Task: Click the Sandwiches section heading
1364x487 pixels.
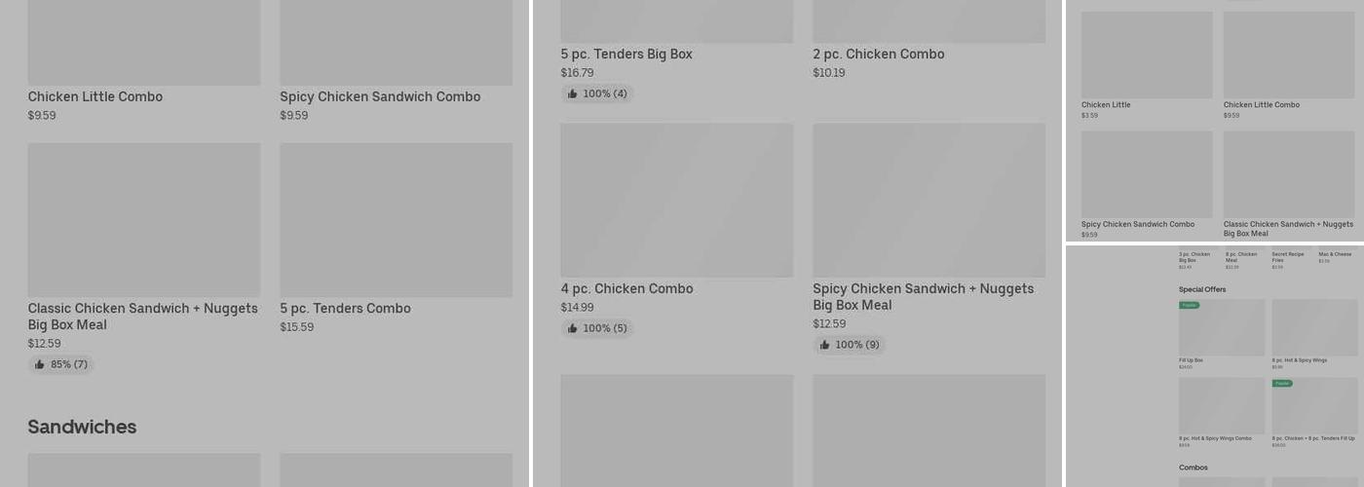Action: [82, 427]
